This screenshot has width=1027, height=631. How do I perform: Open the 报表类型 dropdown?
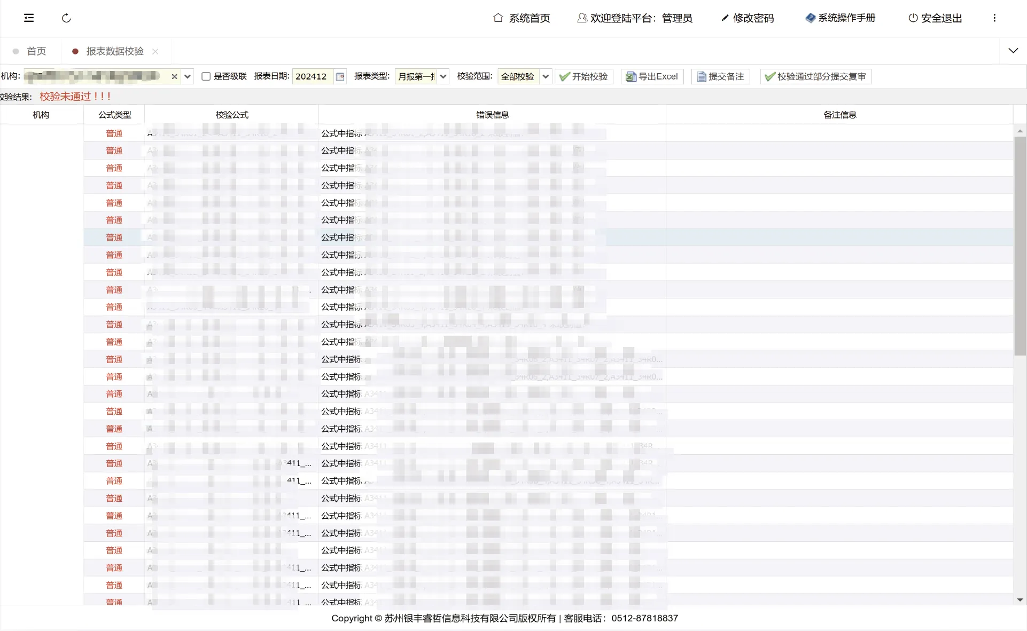click(x=443, y=77)
